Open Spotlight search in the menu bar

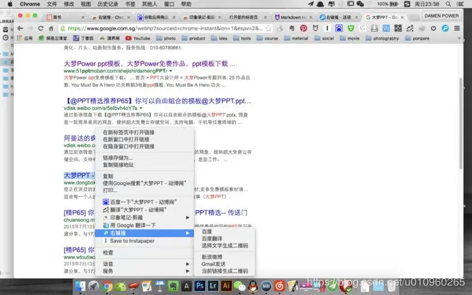(x=448, y=4)
